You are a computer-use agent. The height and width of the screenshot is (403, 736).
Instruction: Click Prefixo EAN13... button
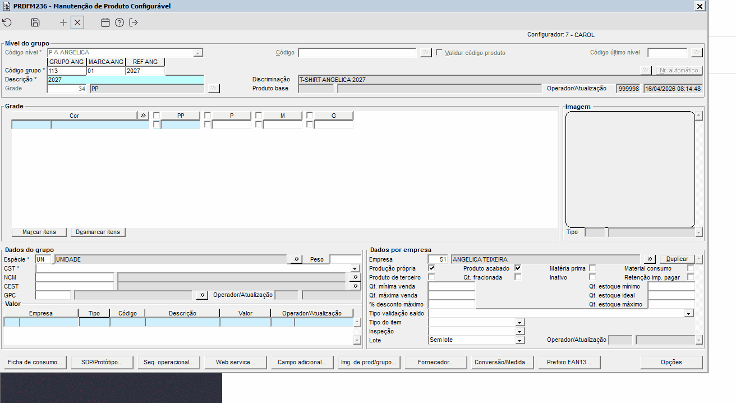click(569, 363)
